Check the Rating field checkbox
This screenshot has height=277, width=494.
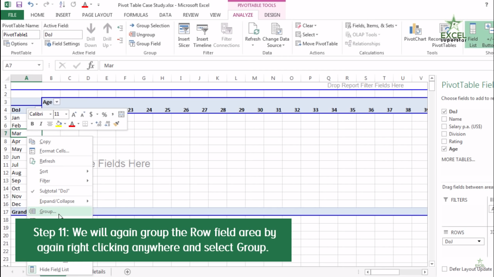tap(444, 142)
